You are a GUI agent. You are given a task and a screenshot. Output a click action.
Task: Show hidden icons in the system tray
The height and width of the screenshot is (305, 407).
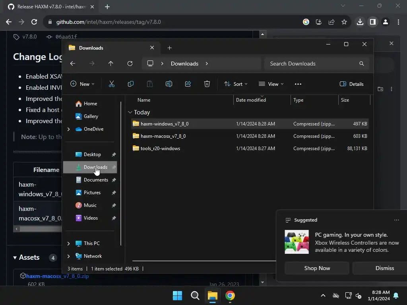click(323, 295)
